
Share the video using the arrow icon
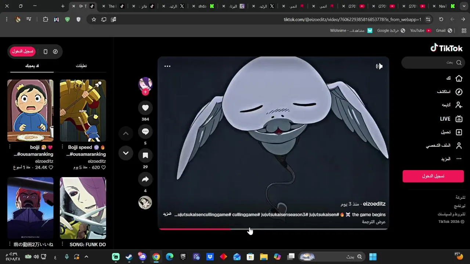(x=145, y=179)
